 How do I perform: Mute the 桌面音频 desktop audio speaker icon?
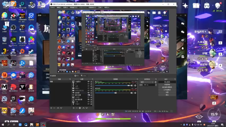(132, 93)
